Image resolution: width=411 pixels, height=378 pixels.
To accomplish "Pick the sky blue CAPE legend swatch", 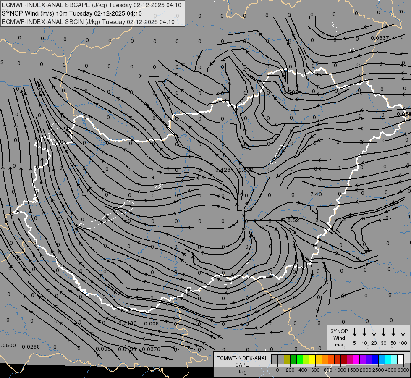I will (x=382, y=359).
